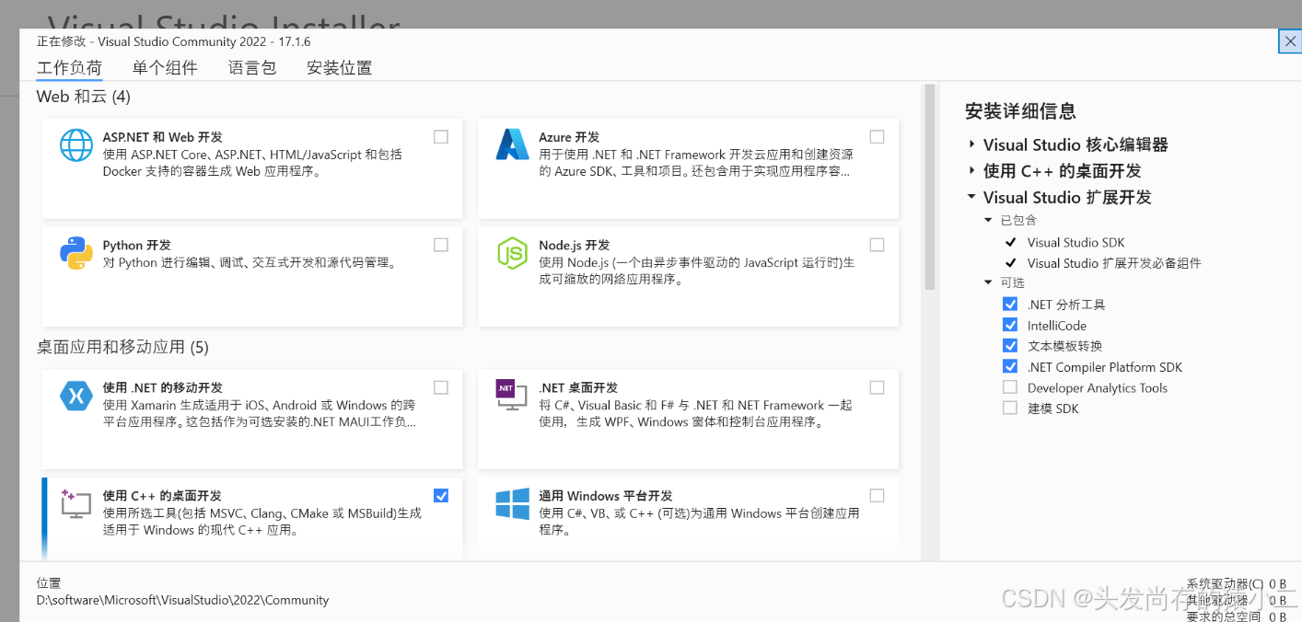
Task: Collapse the 已包含 section
Action: tap(989, 220)
